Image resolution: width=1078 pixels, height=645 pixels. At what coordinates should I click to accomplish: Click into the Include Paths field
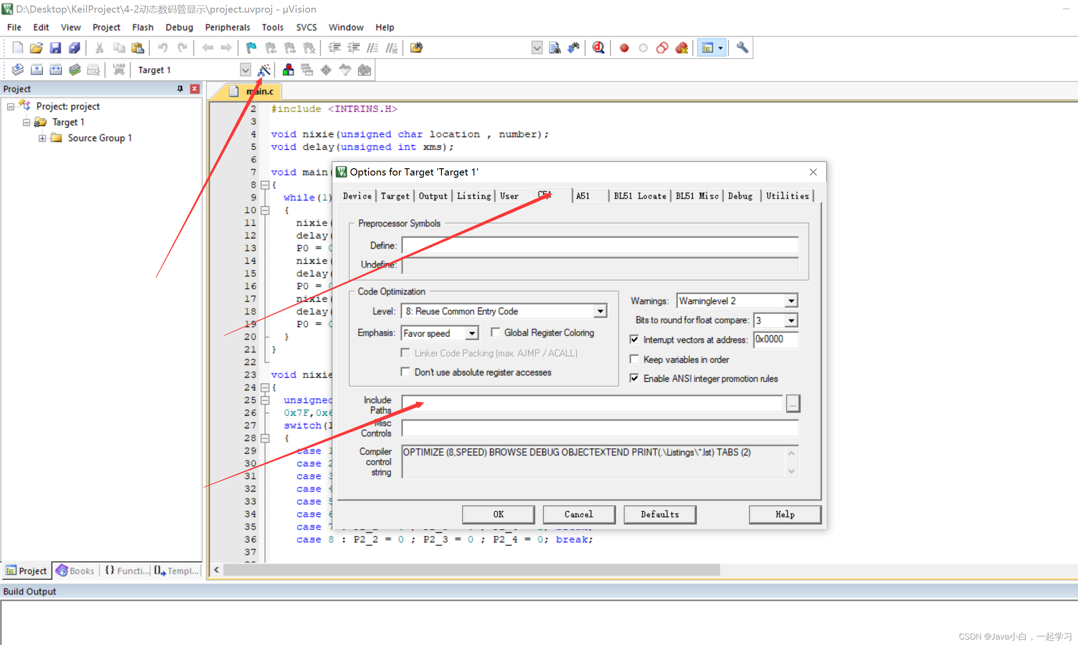pyautogui.click(x=592, y=403)
